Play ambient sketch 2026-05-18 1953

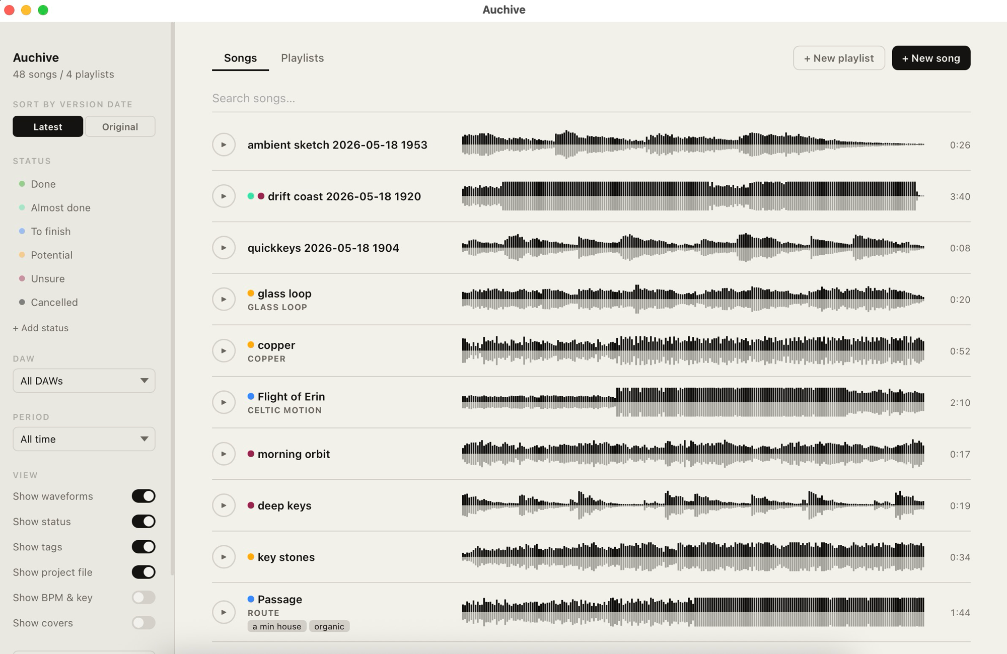pyautogui.click(x=224, y=145)
